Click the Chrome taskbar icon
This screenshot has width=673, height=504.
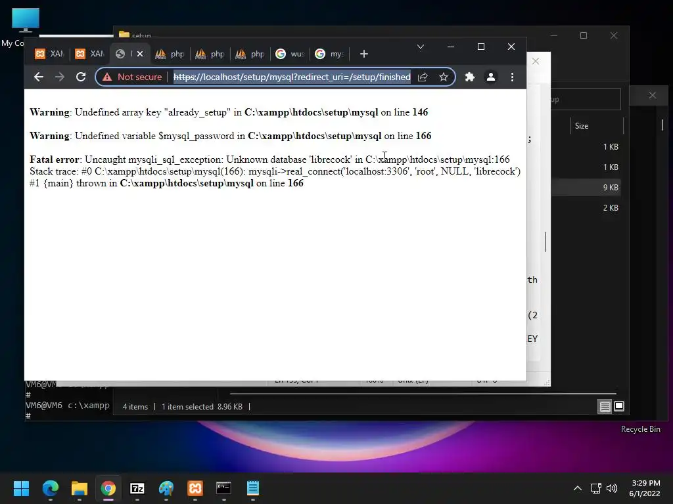click(108, 488)
